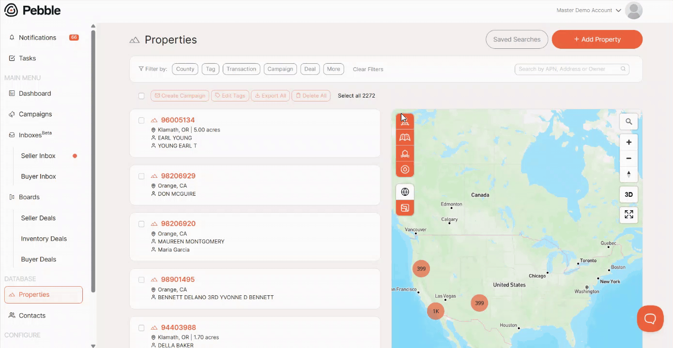Click the Pebble logo
The image size is (673, 348).
click(x=32, y=10)
